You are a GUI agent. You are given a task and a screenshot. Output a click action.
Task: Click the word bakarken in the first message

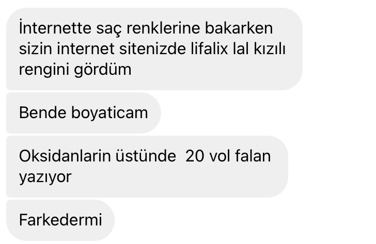pos(239,28)
